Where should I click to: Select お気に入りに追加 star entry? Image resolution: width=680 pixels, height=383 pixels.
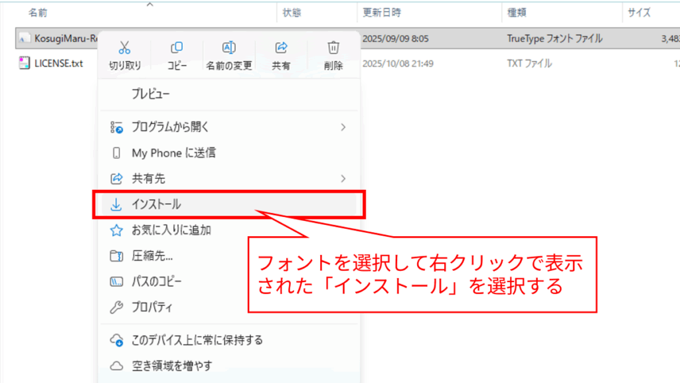click(171, 230)
